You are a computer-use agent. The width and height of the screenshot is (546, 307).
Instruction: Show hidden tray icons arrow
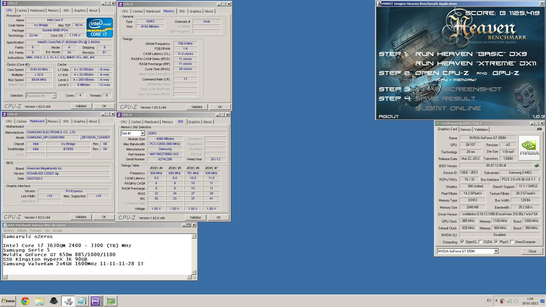tap(496, 301)
